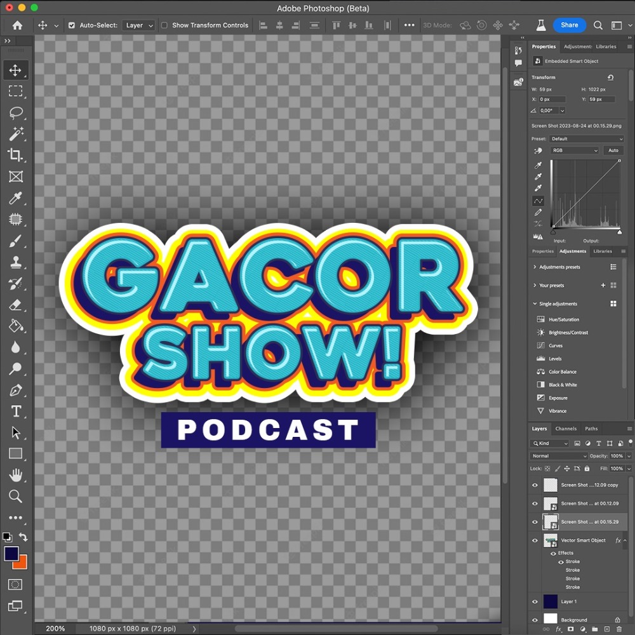Select the Magic Wand tool
This screenshot has width=635, height=635.
(15, 133)
